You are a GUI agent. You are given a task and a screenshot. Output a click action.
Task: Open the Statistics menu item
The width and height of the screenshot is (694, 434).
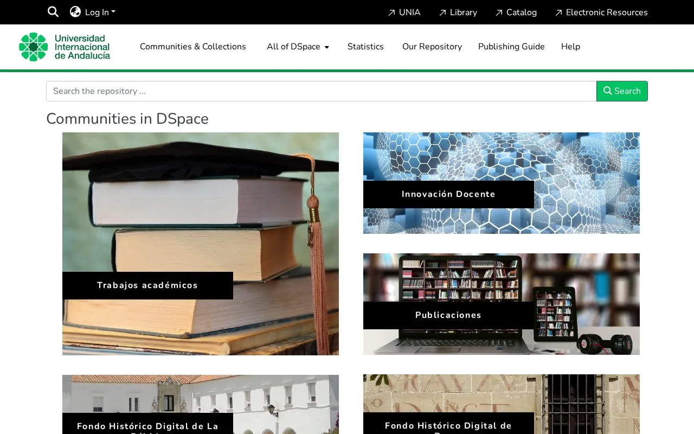(365, 47)
